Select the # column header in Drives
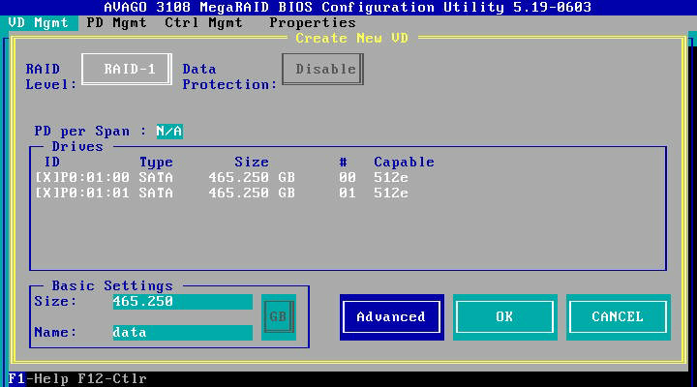 pos(343,163)
